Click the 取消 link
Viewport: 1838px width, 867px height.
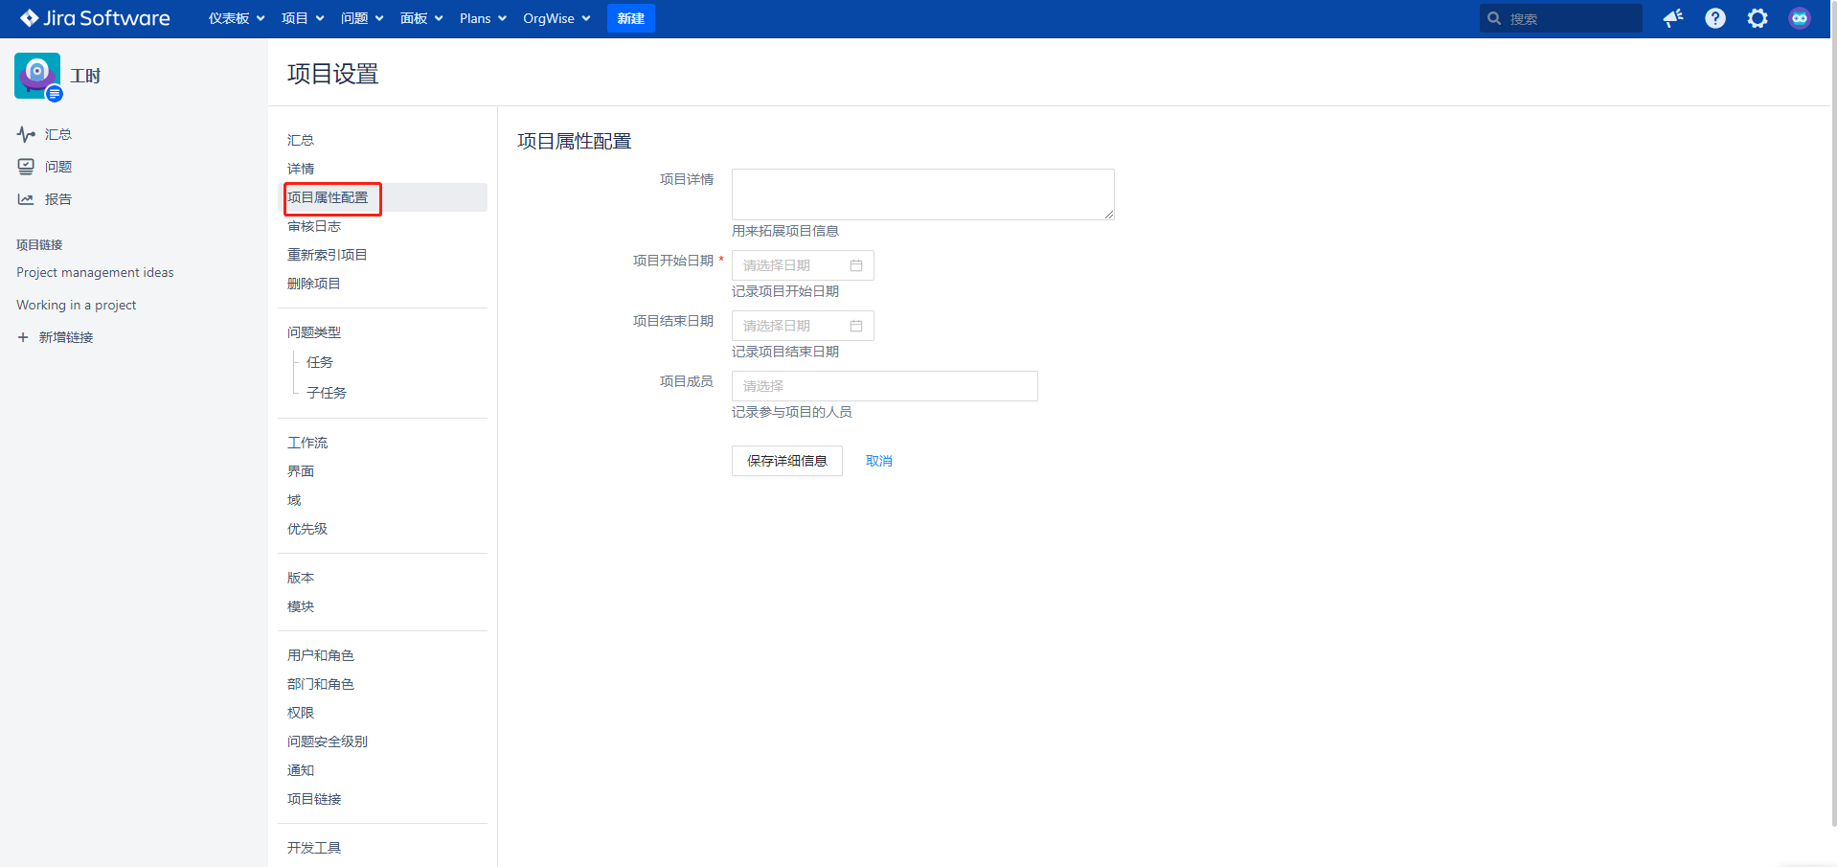pos(878,461)
